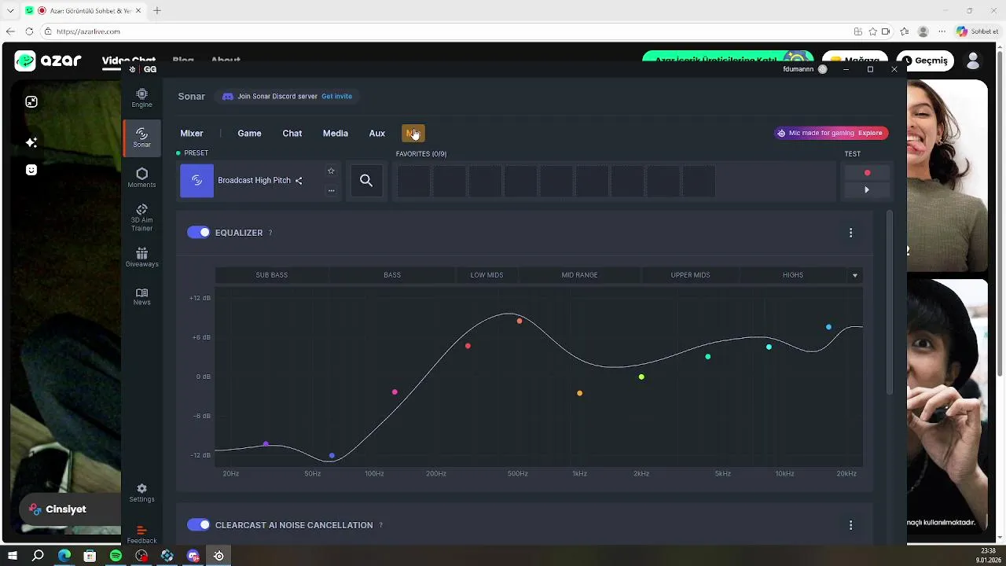Image resolution: width=1006 pixels, height=566 pixels.
Task: Open ClearCast AI Noise Cancellation options menu
Action: point(850,525)
